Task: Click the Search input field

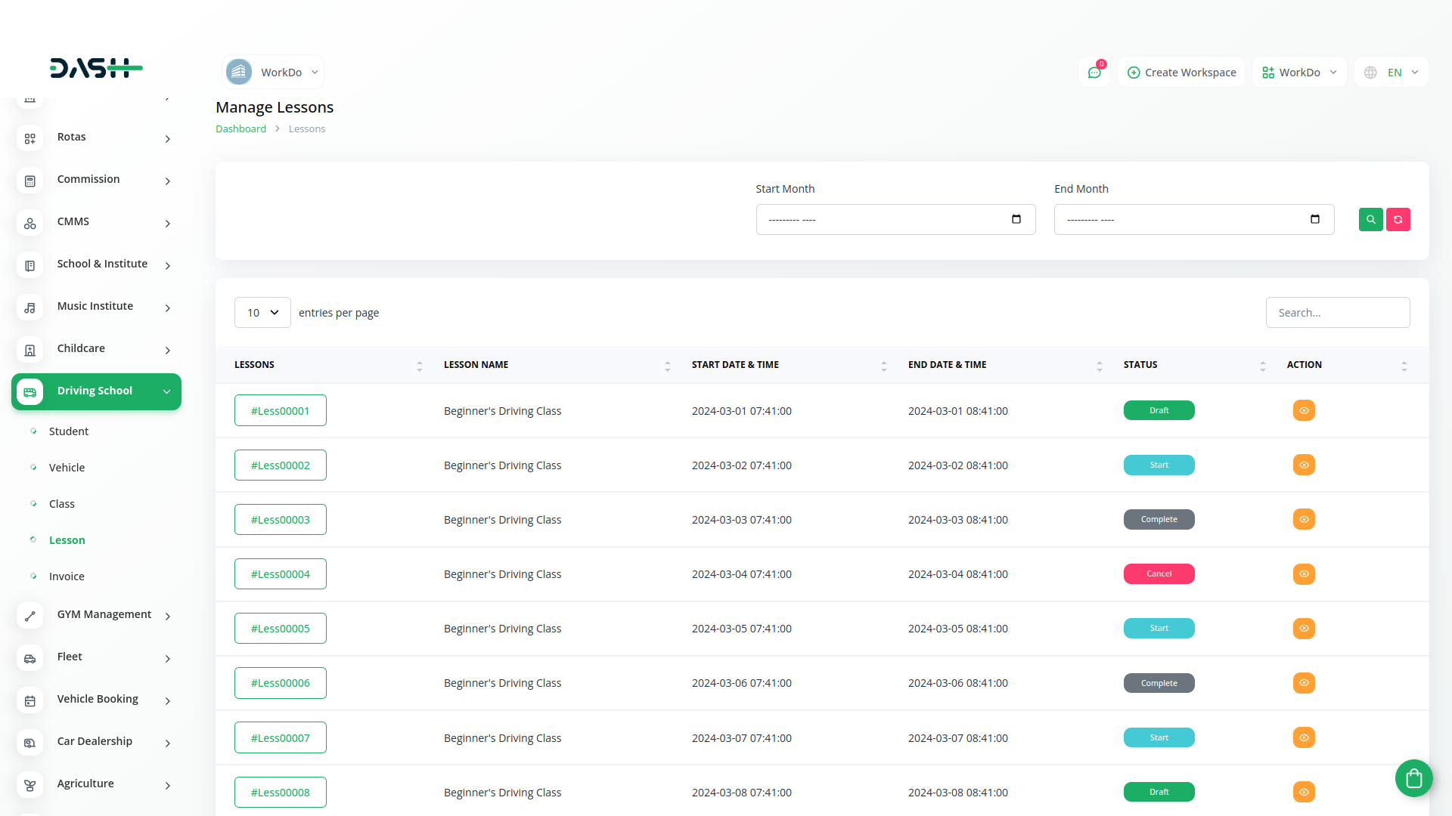Action: 1337,313
